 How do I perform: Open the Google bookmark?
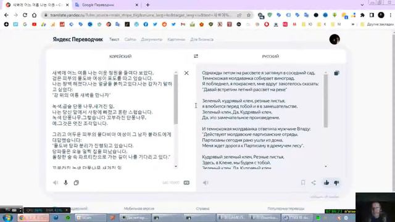click(25, 25)
